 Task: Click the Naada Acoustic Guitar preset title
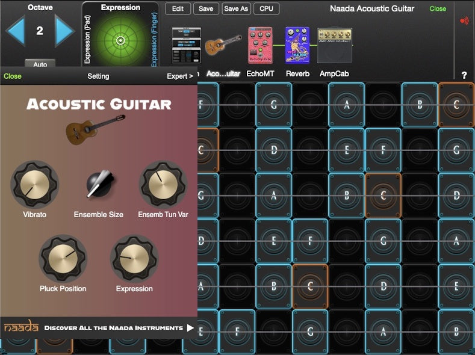pos(372,9)
